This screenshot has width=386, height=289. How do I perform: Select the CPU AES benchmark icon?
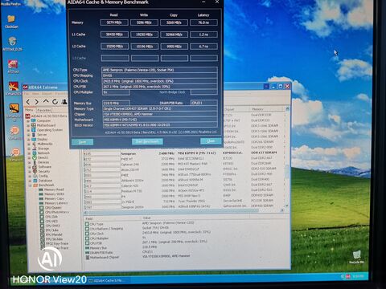click(42, 222)
